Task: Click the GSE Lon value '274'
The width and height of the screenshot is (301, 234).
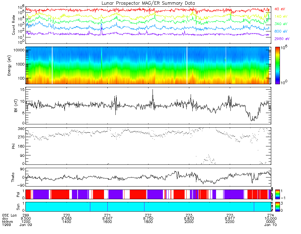Action: (271, 215)
